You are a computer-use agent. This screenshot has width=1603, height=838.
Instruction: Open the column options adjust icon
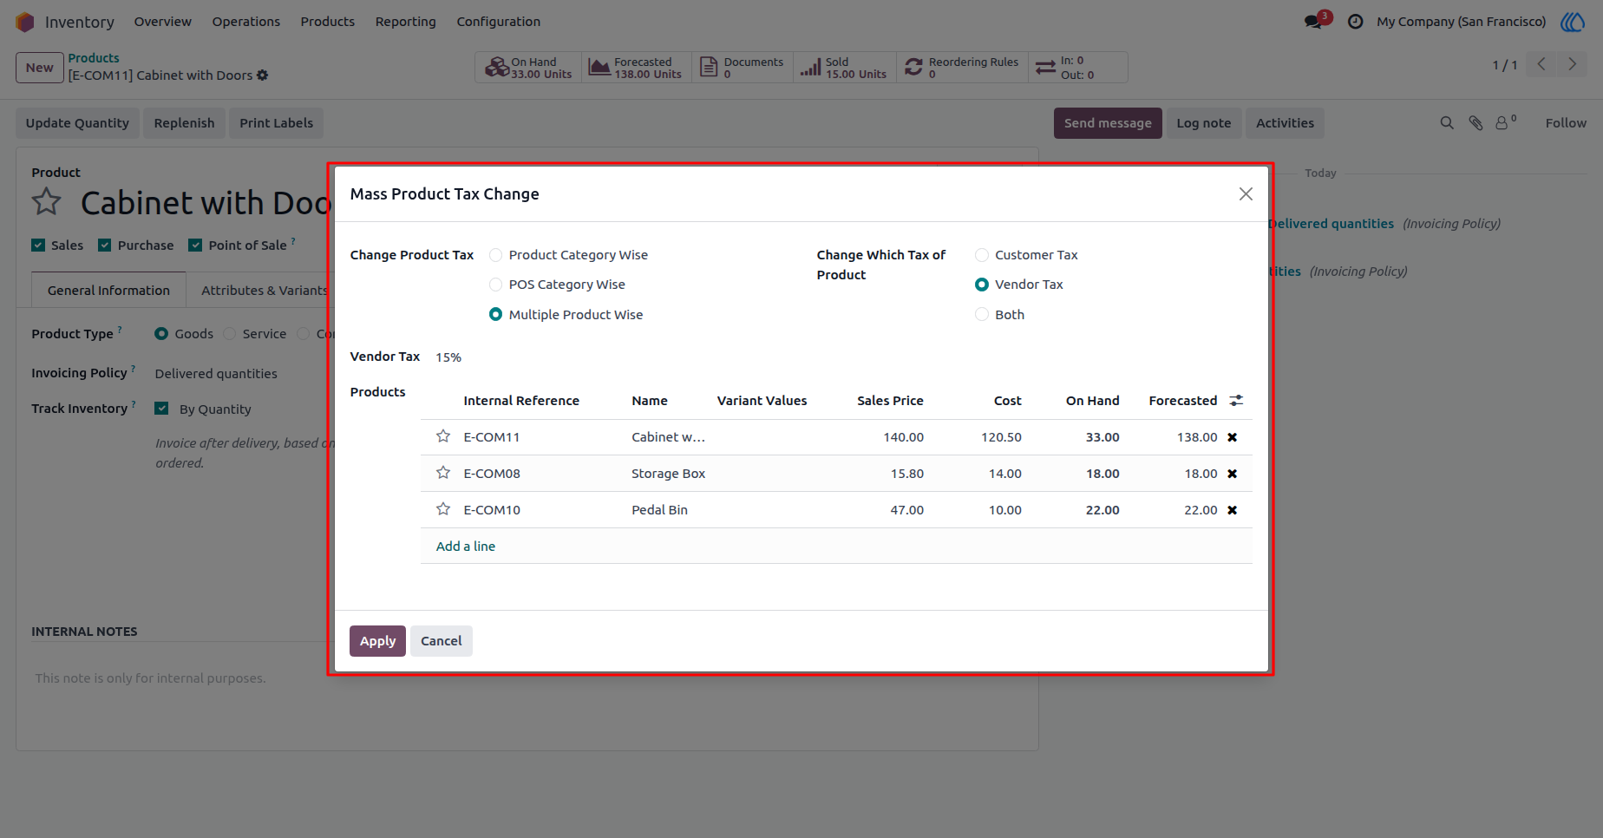(1236, 400)
